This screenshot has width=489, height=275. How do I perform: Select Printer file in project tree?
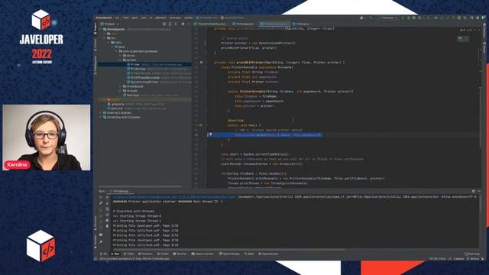[135, 64]
